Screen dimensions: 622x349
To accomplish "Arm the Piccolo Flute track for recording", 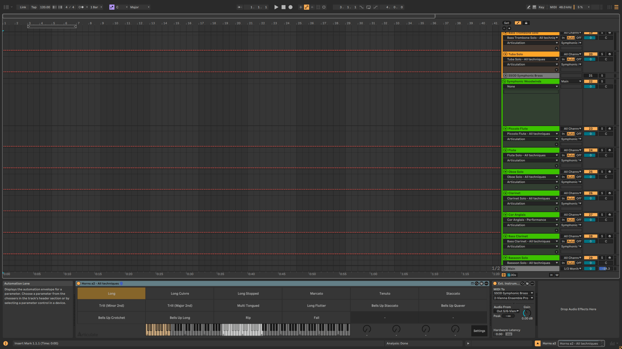I will coord(610,129).
